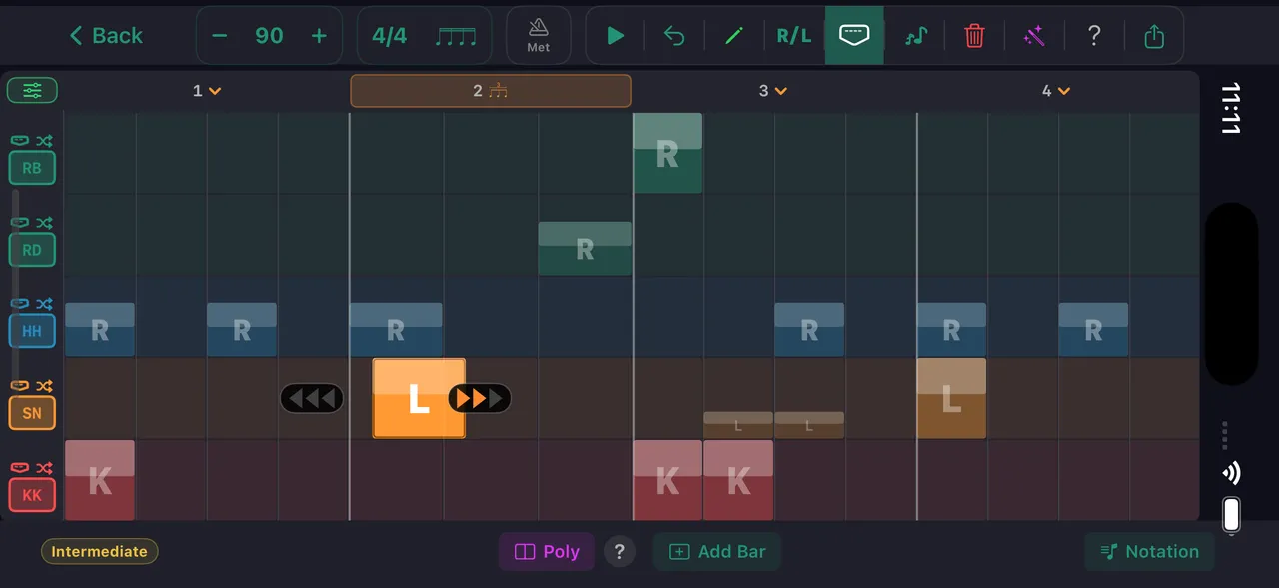
Task: Click the pad icon above SN track
Action: pyautogui.click(x=20, y=386)
